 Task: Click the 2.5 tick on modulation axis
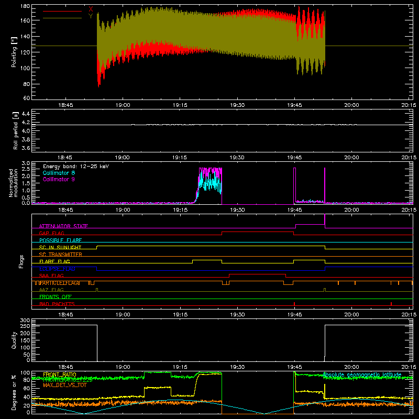(26, 169)
